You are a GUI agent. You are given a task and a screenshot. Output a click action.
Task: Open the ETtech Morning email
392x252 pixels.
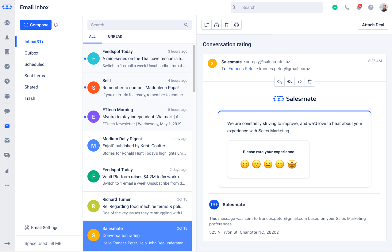coord(137,116)
